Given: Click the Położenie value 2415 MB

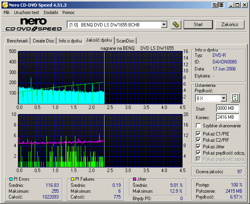Looking at the screenshot, I should 234,191.
